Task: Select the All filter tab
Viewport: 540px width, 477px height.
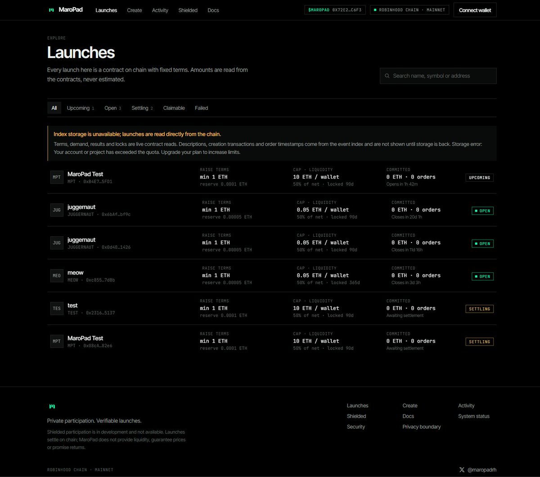Action: pyautogui.click(x=54, y=108)
